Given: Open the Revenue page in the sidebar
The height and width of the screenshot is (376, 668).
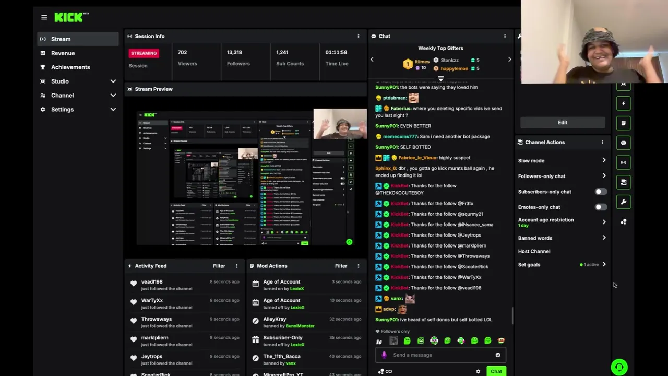Looking at the screenshot, I should pyautogui.click(x=78, y=53).
